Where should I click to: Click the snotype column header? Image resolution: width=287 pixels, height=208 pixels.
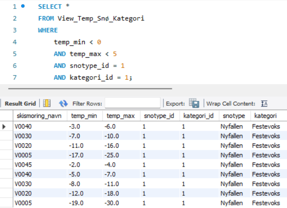click(x=235, y=116)
